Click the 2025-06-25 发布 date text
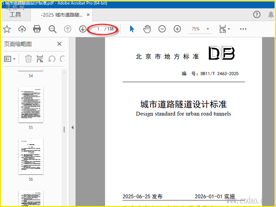 tap(142, 196)
